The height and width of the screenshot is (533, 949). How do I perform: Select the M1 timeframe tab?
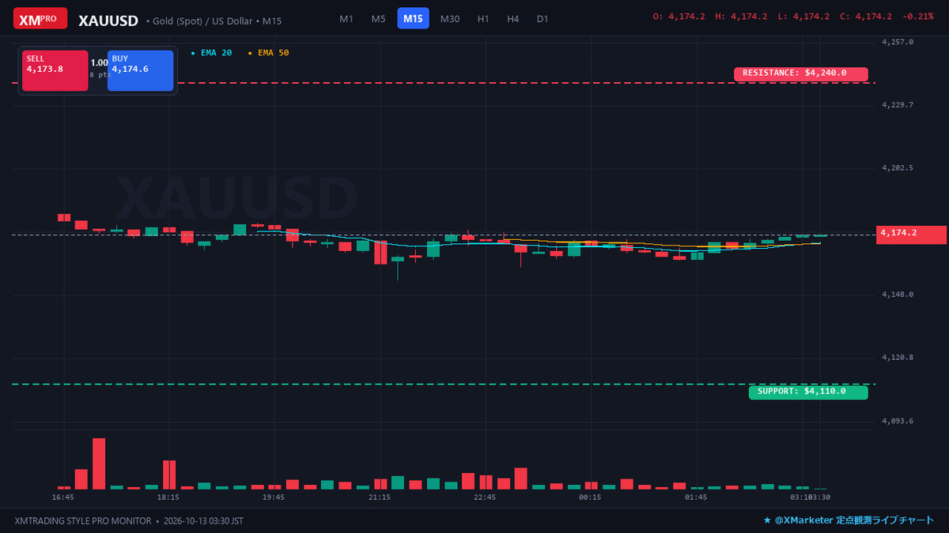pyautogui.click(x=346, y=18)
